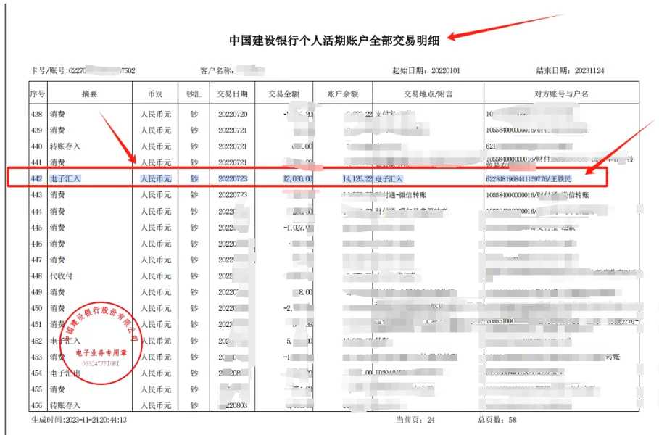Select 代收付 in row 448

(x=61, y=276)
